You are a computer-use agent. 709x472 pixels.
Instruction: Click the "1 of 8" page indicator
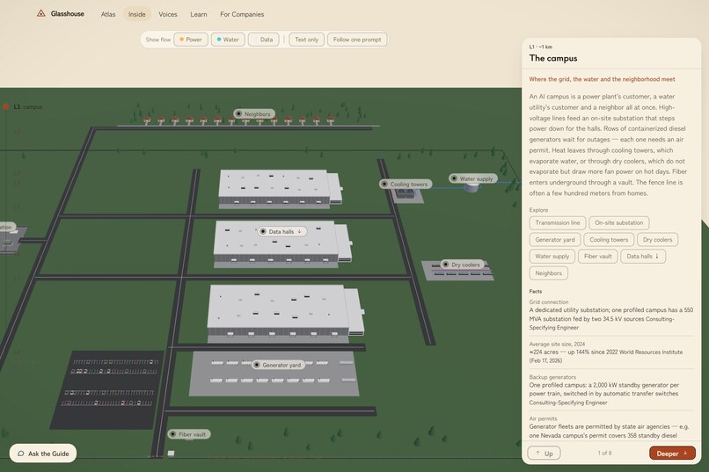tap(604, 453)
